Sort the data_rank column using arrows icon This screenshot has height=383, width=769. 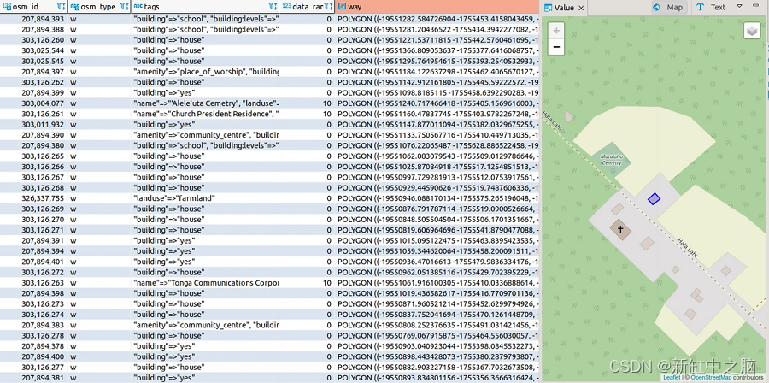[x=332, y=7]
